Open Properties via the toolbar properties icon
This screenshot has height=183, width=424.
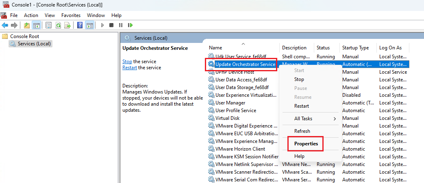coord(48,25)
